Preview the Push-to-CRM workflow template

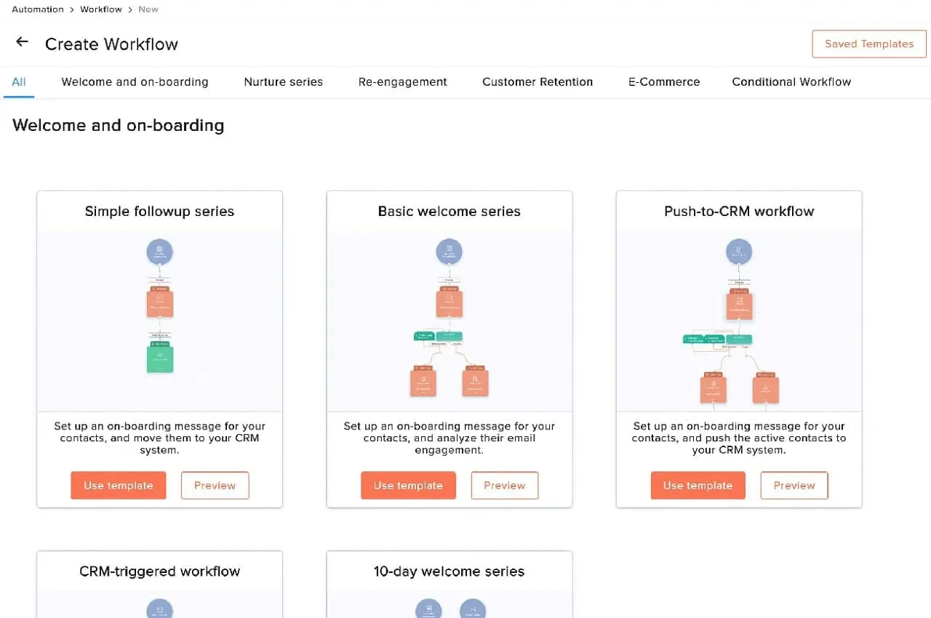click(x=794, y=486)
